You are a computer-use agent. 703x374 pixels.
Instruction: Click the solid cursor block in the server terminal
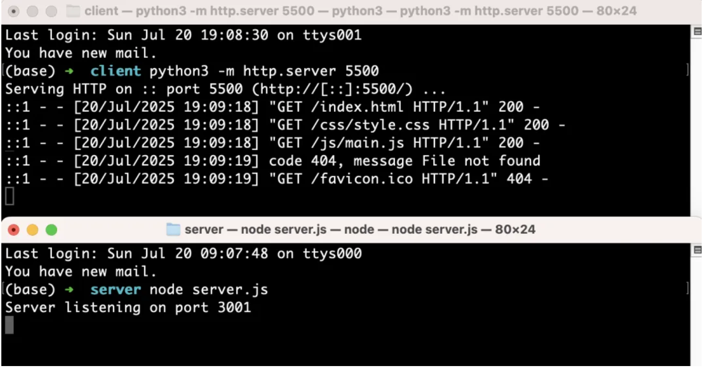tap(9, 325)
